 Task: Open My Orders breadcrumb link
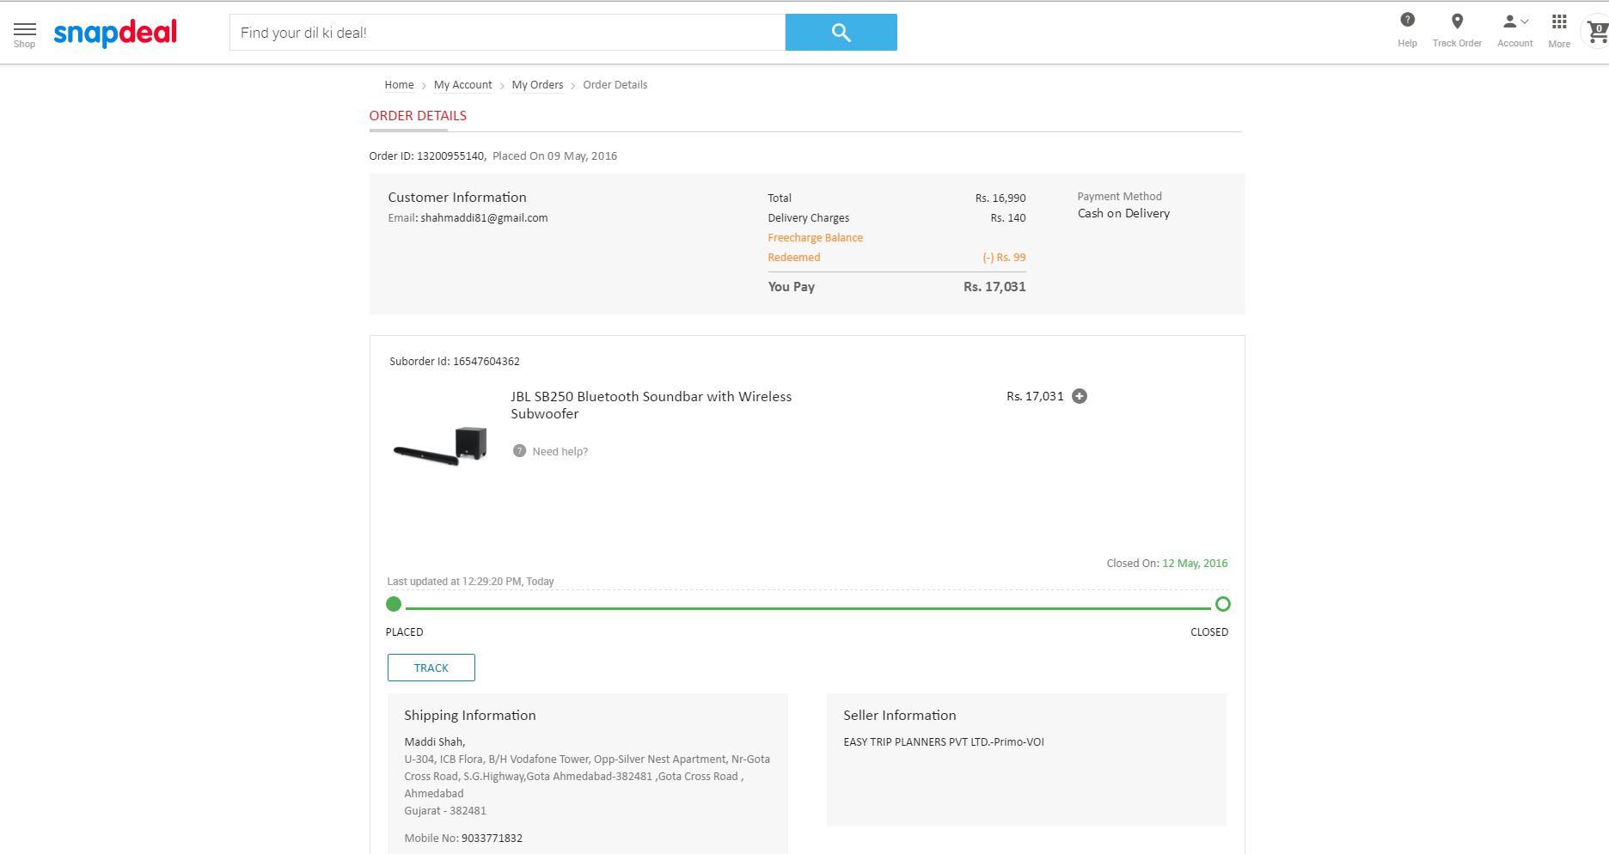[x=537, y=85]
